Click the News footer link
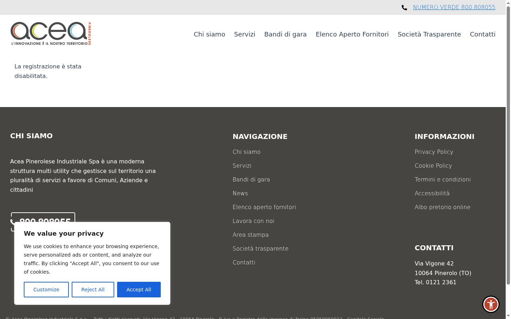 (x=240, y=193)
